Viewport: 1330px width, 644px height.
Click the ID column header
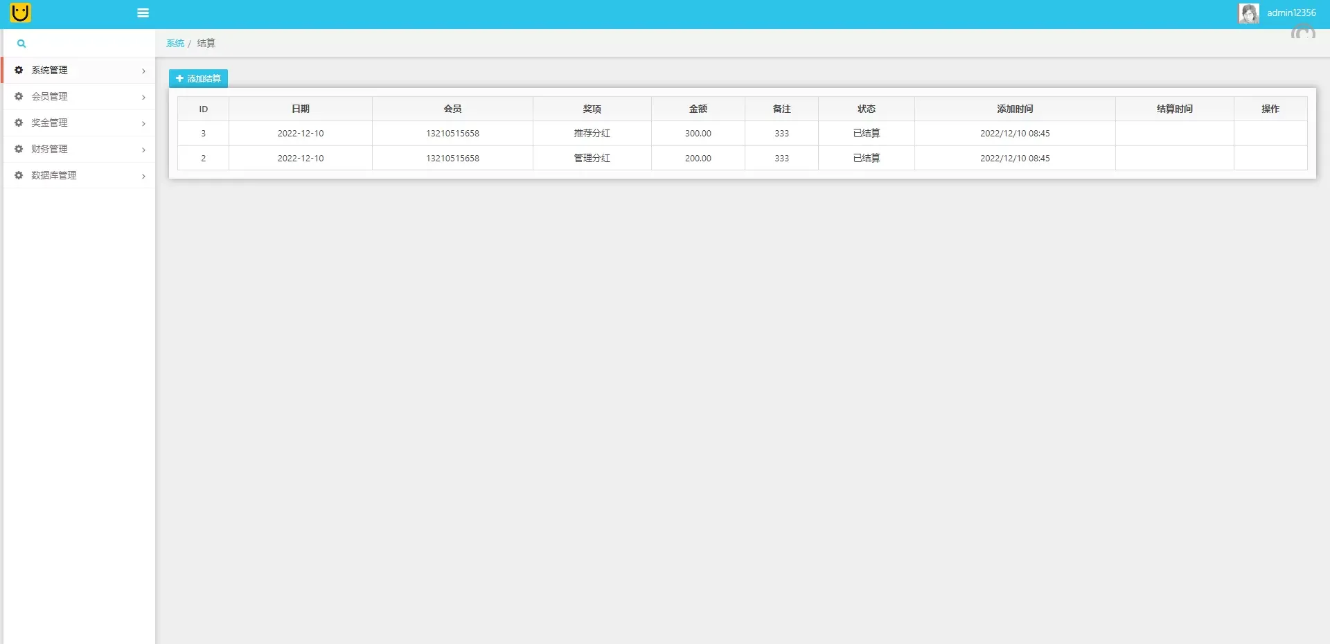[204, 109]
